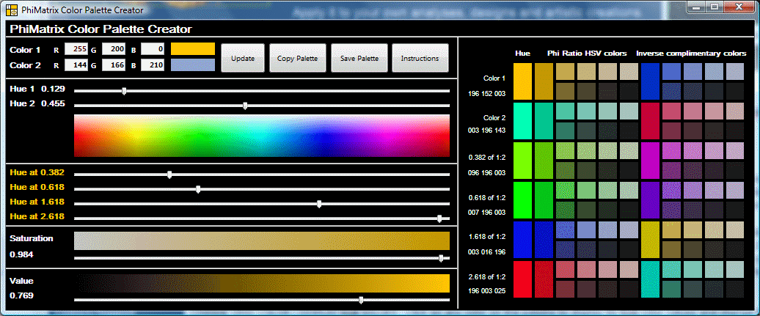The width and height of the screenshot is (760, 316).
Task: Select 0.382 row magenta inverse complementary tall swatch
Action: click(x=650, y=161)
